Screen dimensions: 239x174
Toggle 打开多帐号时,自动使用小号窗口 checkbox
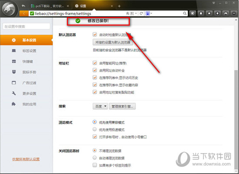[95, 137]
